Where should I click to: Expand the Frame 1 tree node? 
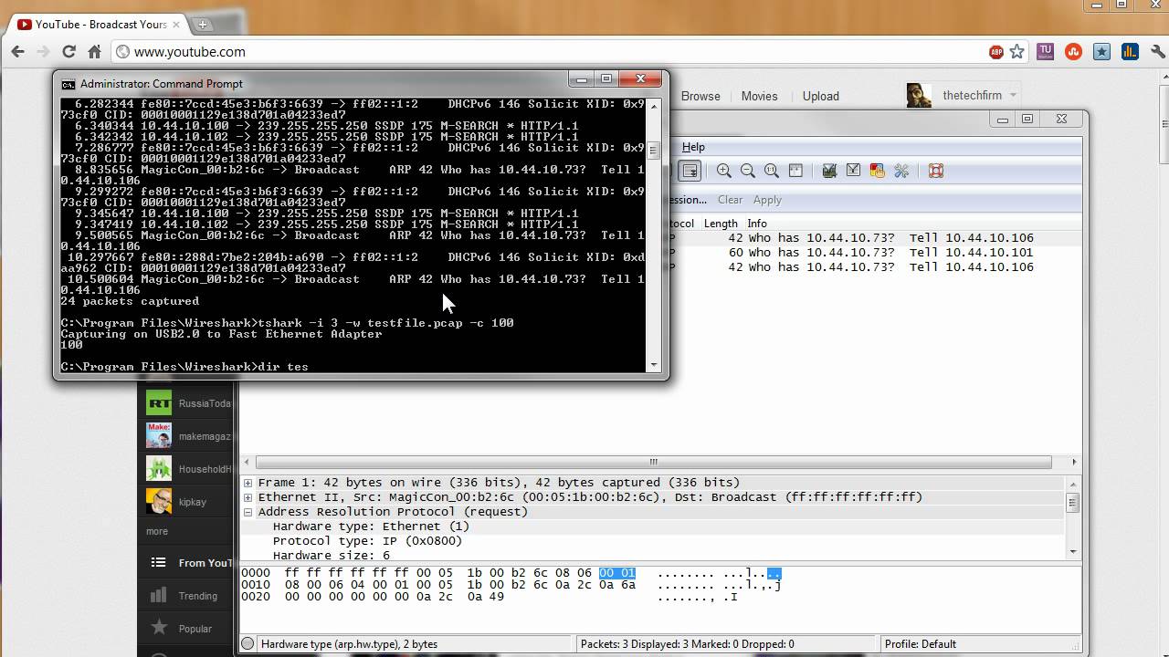click(x=248, y=483)
